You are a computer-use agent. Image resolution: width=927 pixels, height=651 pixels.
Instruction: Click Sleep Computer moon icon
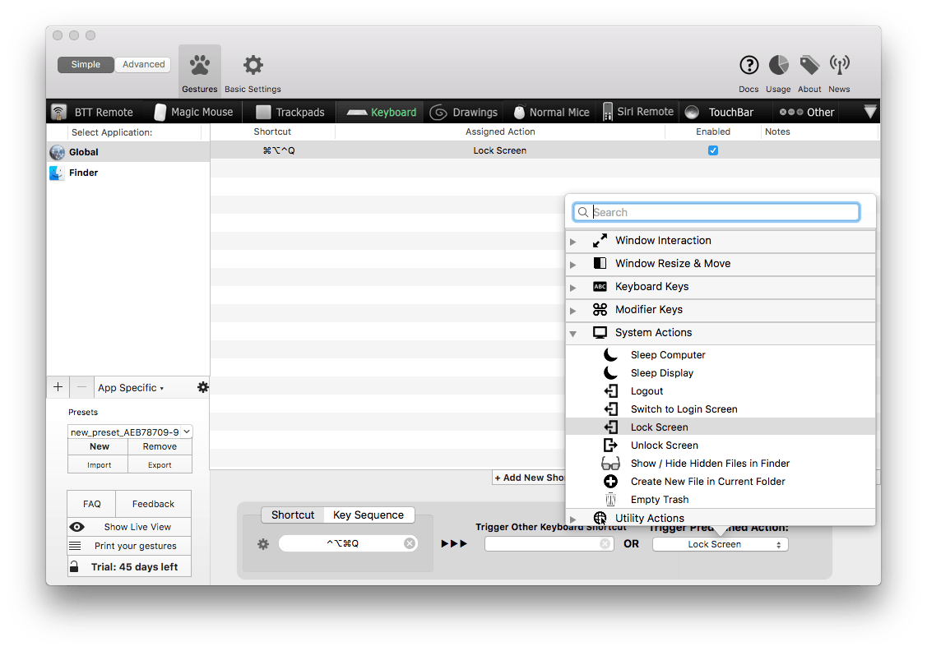point(610,354)
